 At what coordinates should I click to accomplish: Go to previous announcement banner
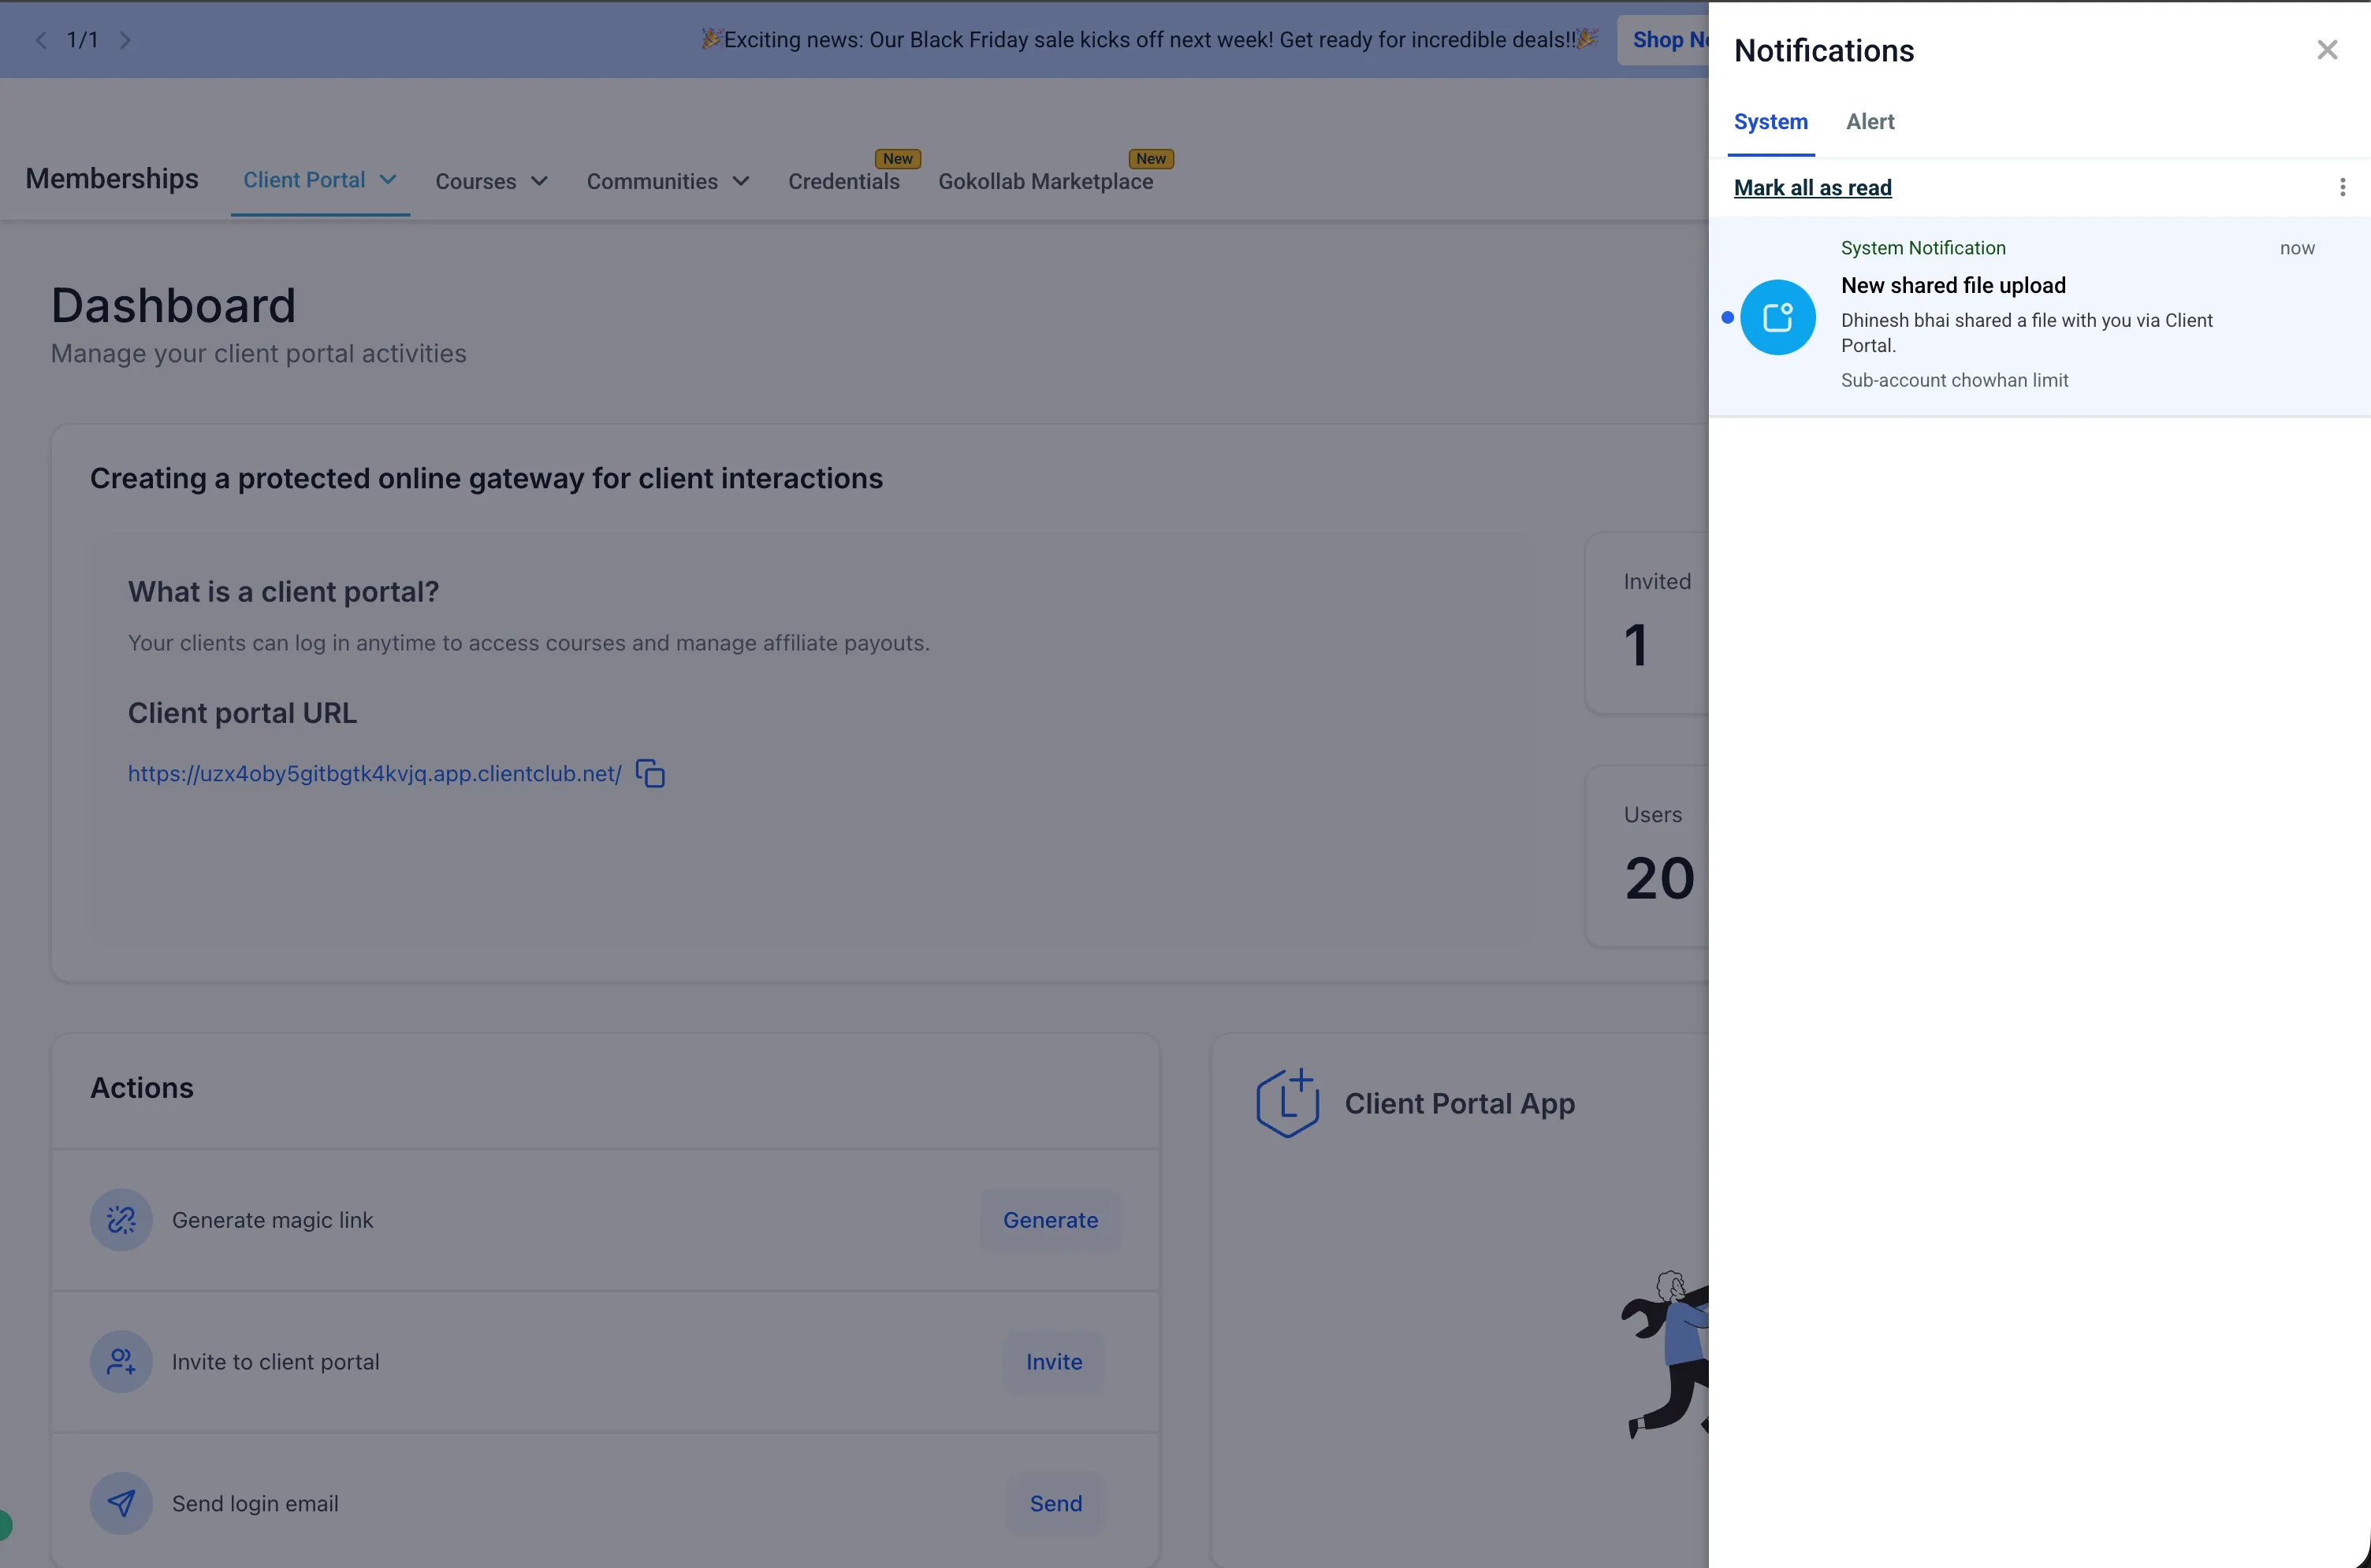(41, 40)
